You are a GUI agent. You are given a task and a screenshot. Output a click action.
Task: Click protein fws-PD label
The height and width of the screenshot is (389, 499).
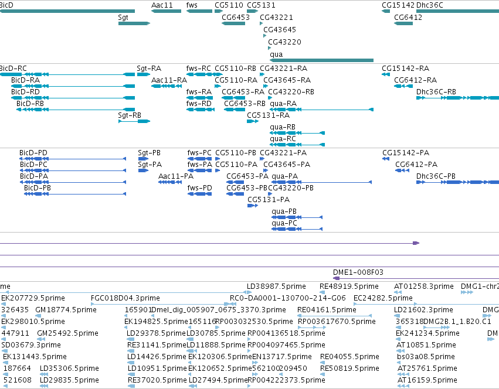tap(200, 188)
